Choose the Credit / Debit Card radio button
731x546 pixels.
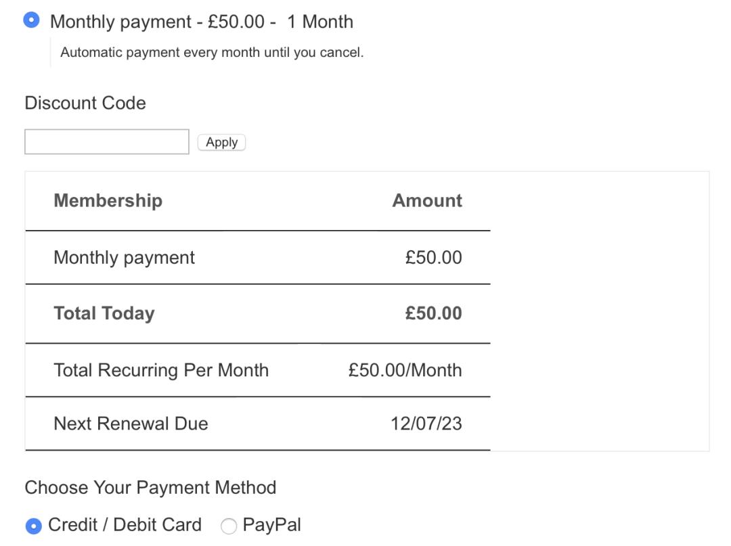click(33, 526)
